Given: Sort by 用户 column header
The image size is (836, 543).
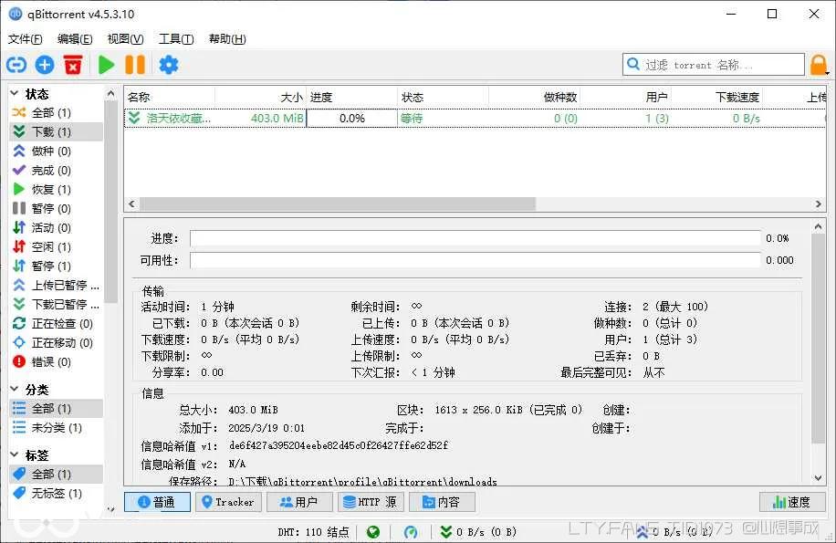Looking at the screenshot, I should tap(625, 97).
